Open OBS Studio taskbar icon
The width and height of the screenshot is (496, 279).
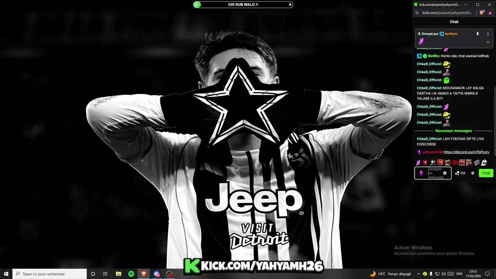(169, 274)
